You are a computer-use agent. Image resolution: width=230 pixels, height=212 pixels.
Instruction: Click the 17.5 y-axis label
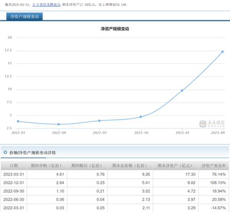tap(8, 50)
